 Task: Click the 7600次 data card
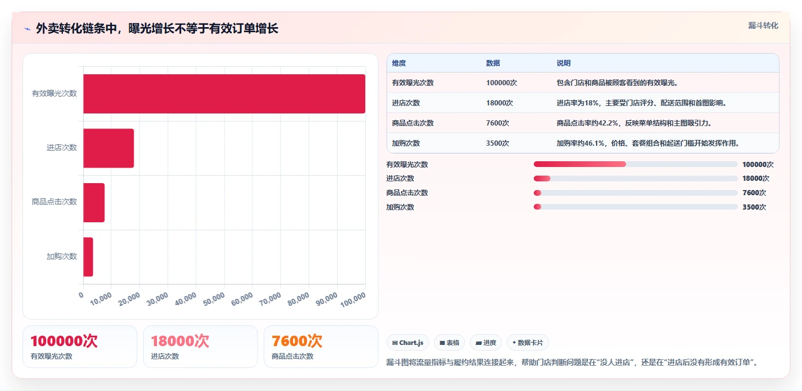coord(321,347)
